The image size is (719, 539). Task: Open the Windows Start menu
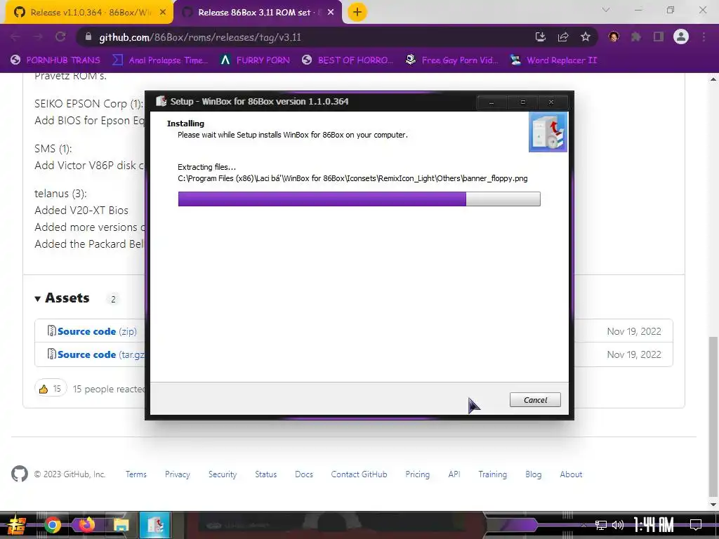[x=17, y=525]
